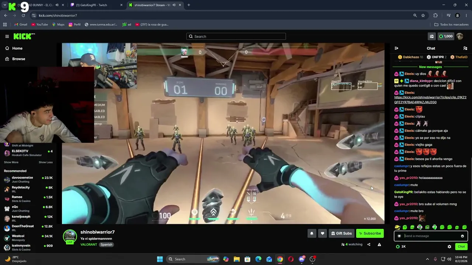This screenshot has height=265, width=472.
Task: Open the Kick shop icon in header
Action: [431, 36]
